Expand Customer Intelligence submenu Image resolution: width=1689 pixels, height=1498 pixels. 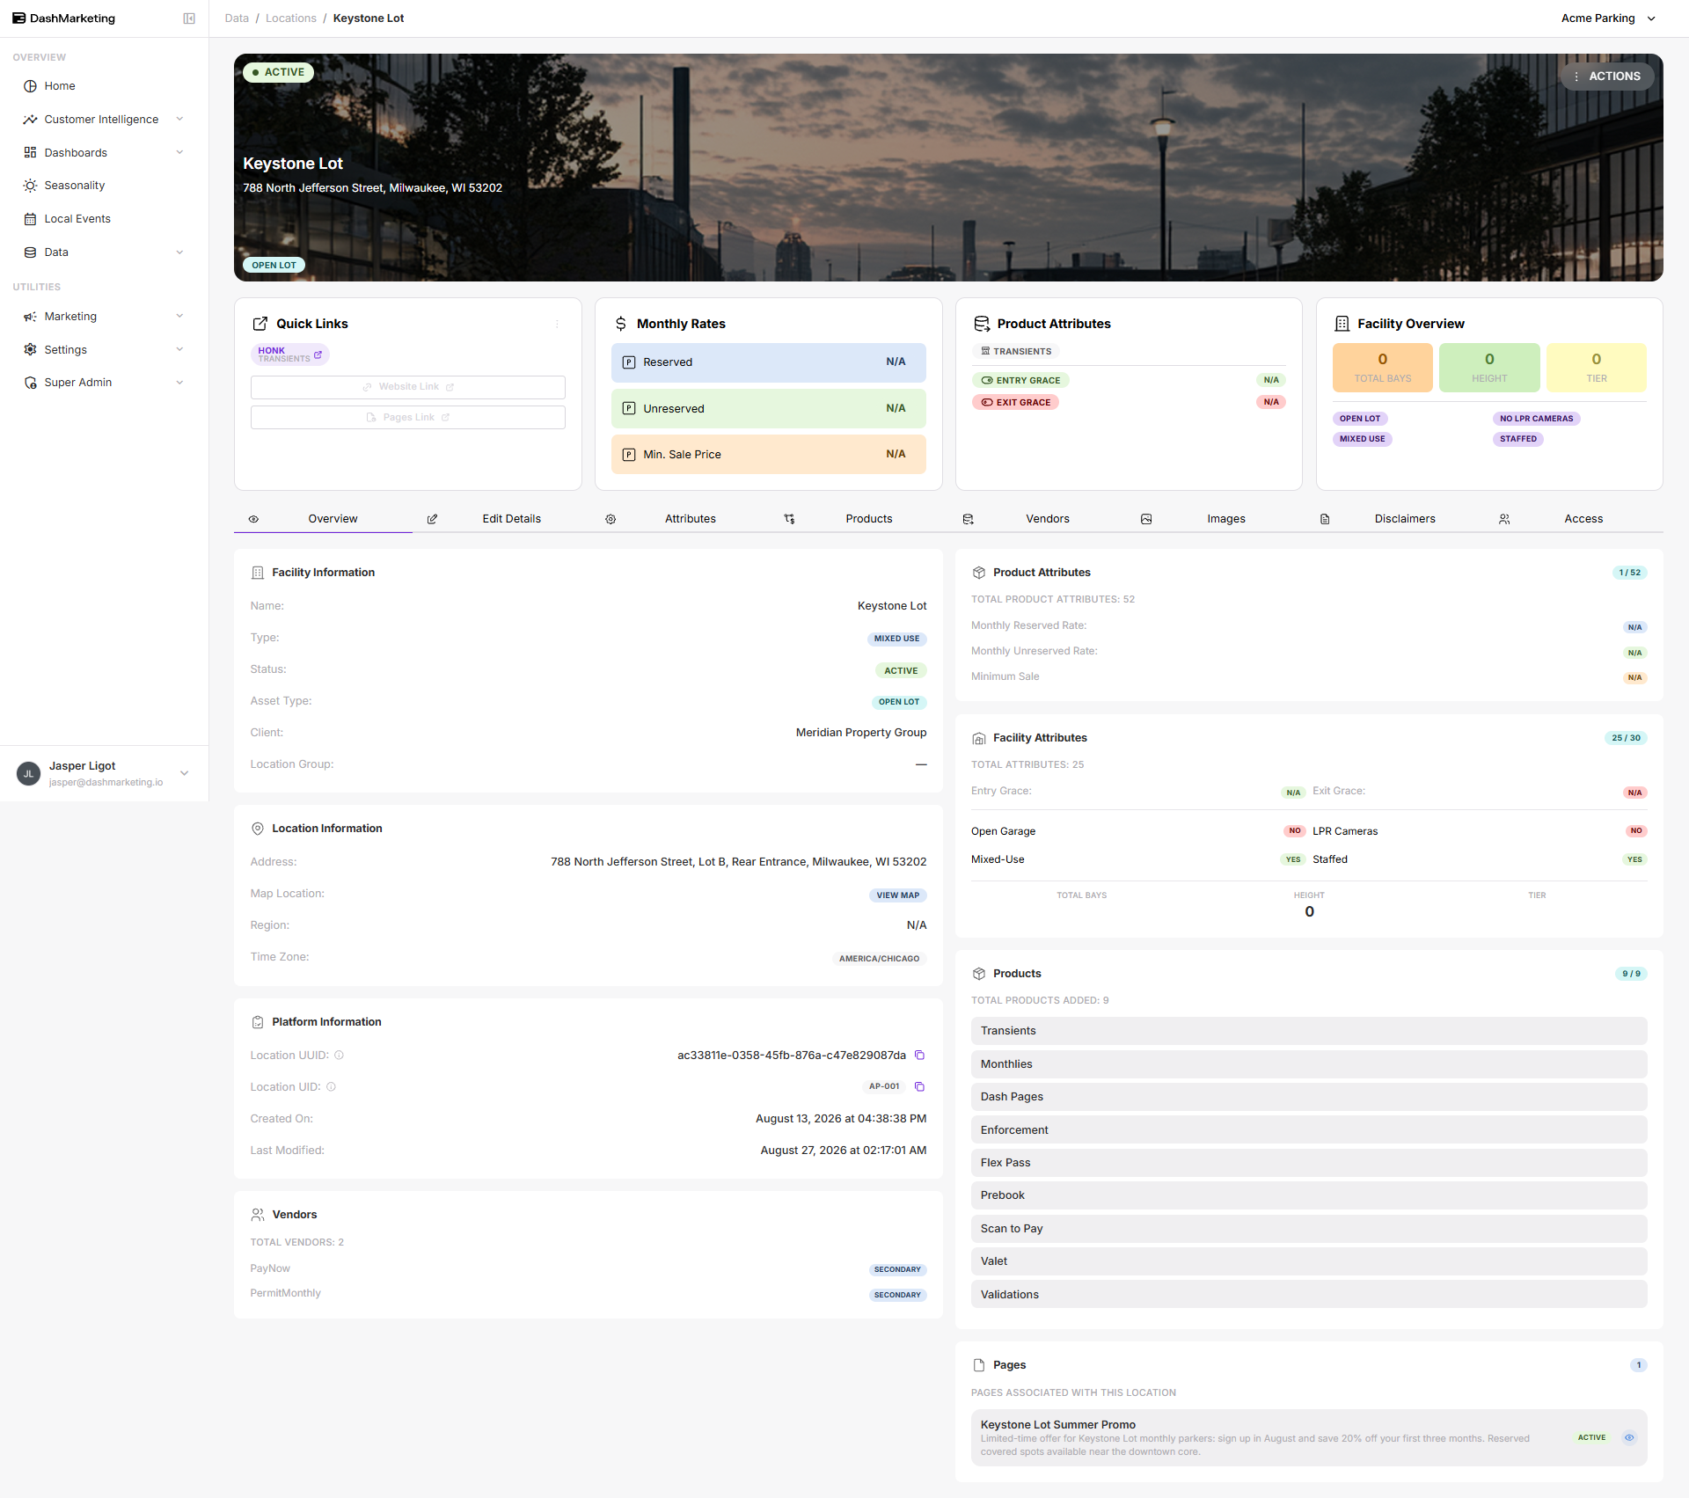pos(179,120)
